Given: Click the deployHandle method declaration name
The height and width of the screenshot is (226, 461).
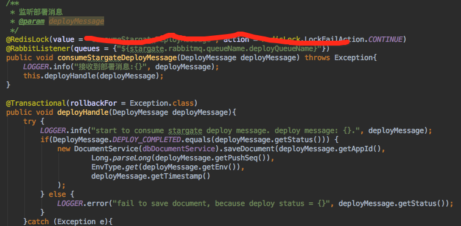Looking at the screenshot, I should [x=83, y=112].
